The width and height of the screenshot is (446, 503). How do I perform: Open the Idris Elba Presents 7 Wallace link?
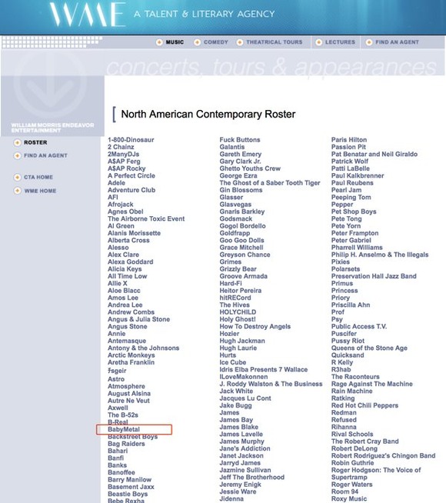[264, 369]
